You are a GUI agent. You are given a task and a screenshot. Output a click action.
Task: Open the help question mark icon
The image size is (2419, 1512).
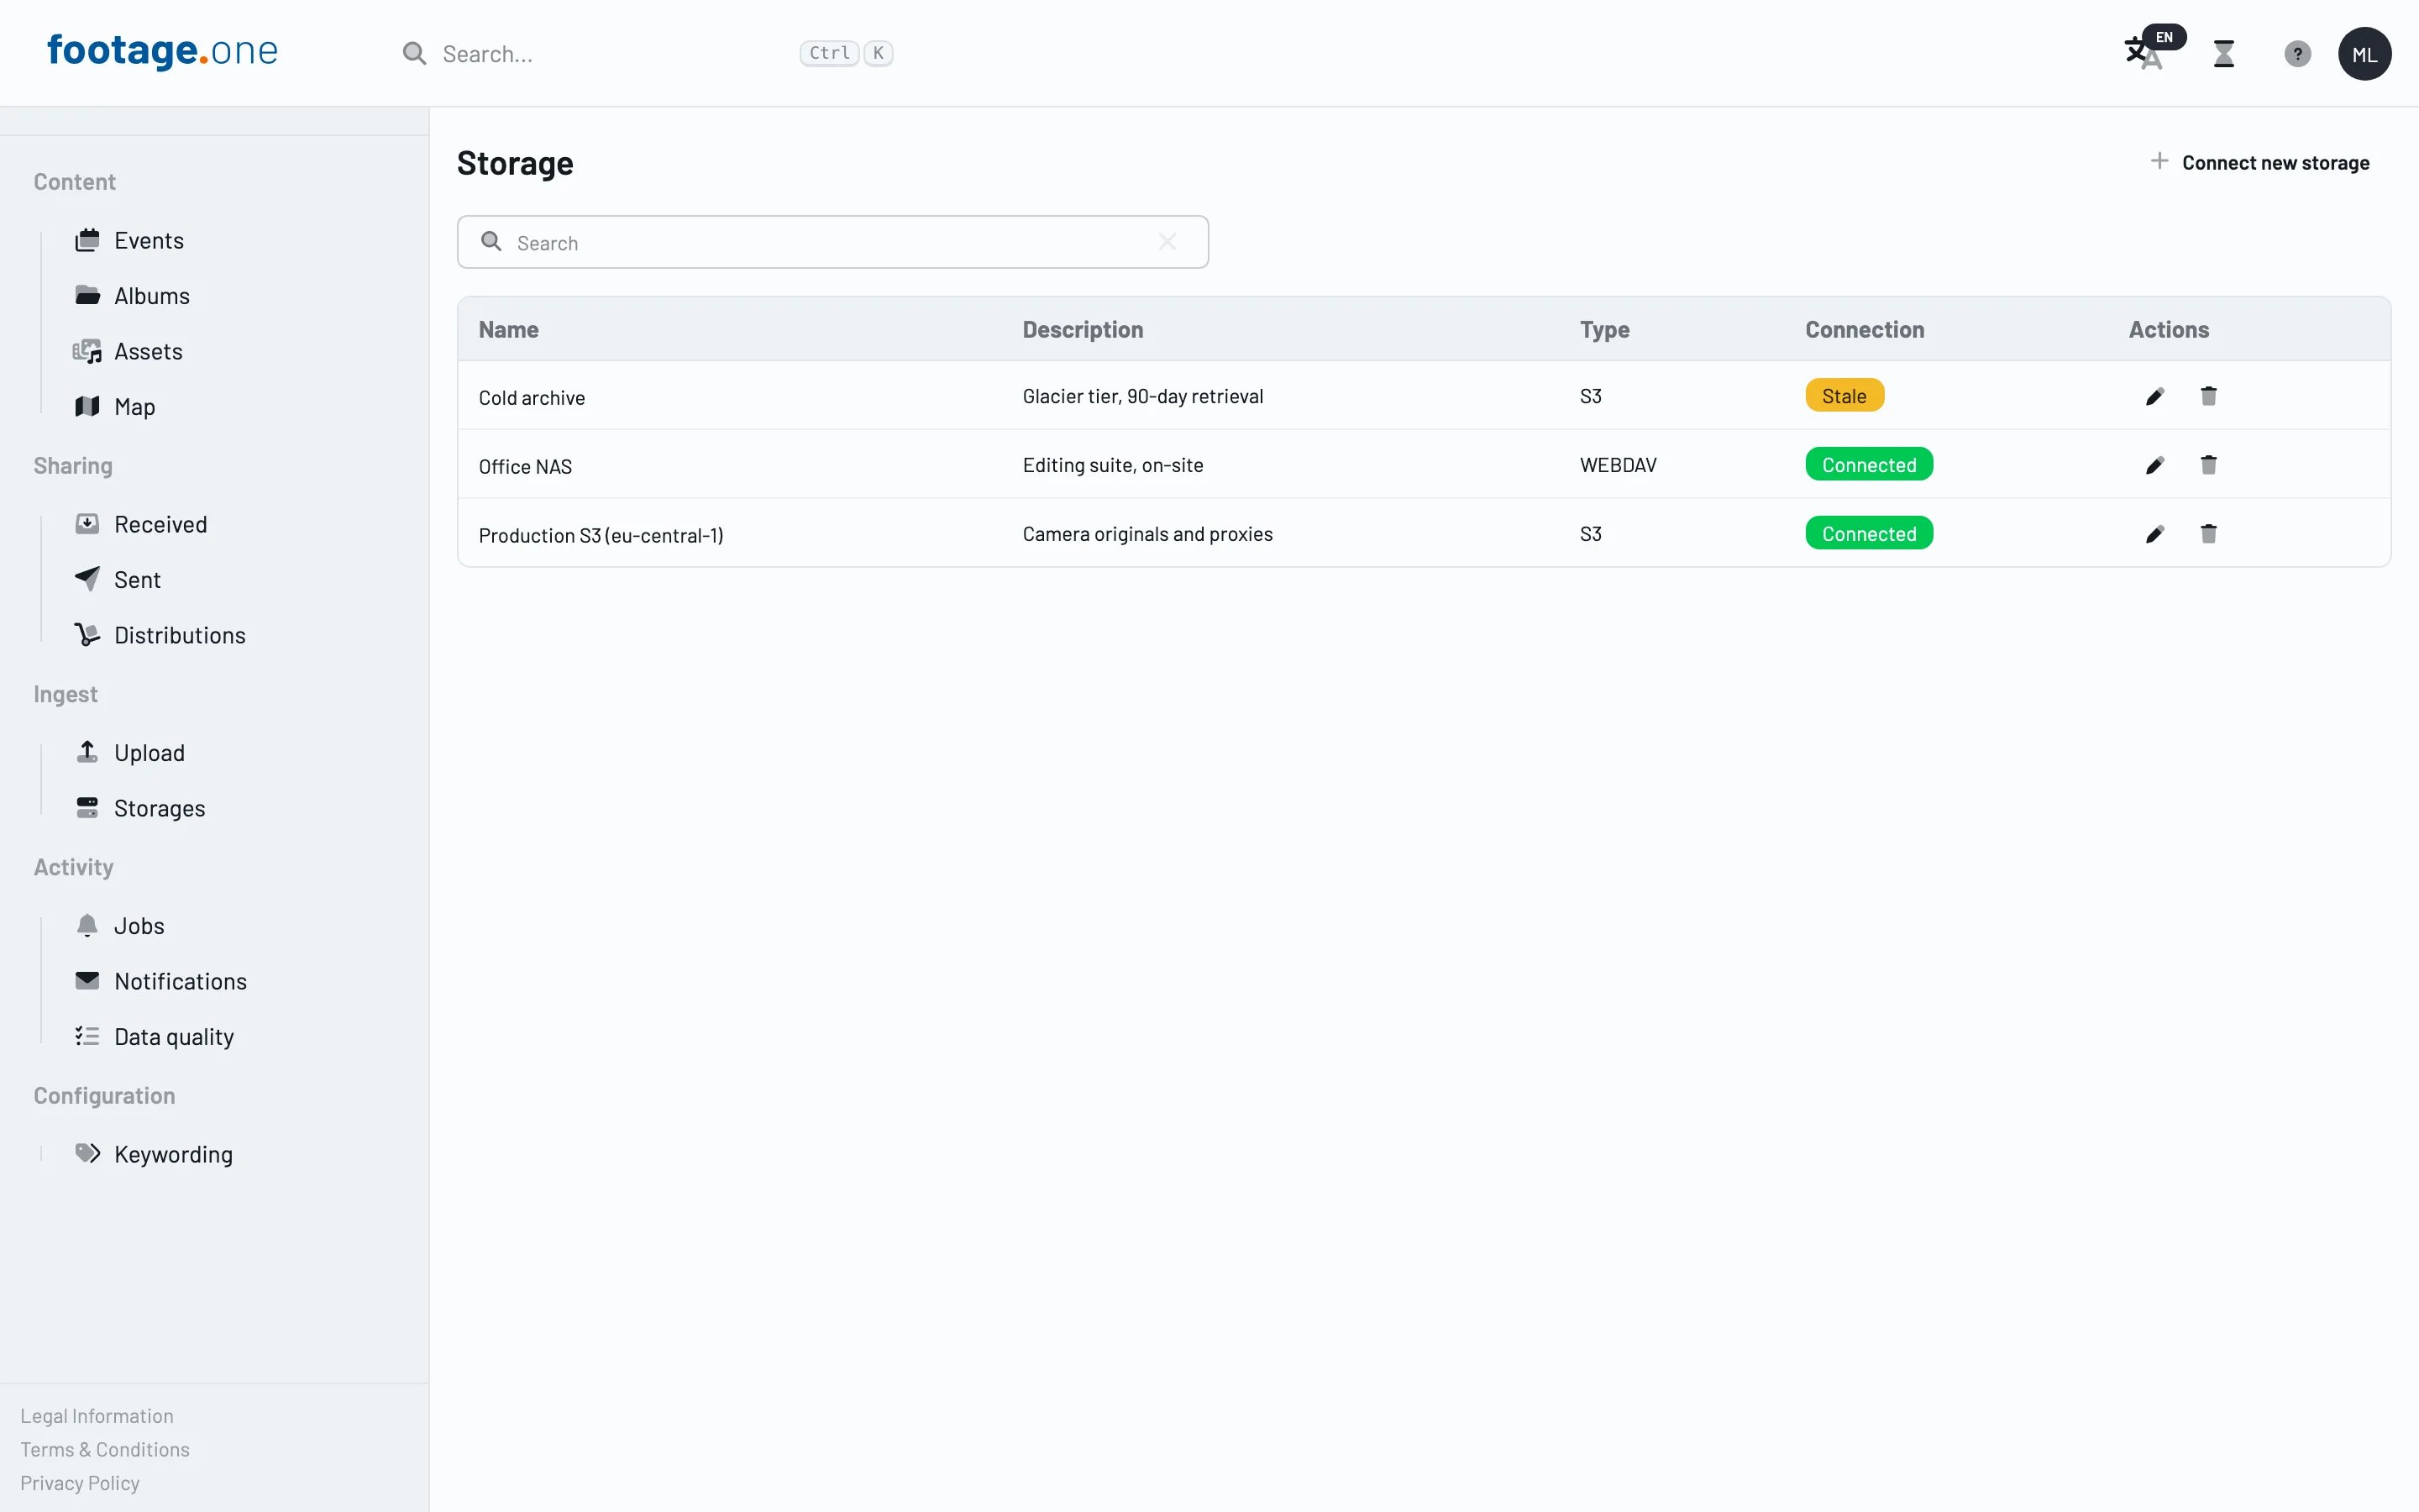2297,54
